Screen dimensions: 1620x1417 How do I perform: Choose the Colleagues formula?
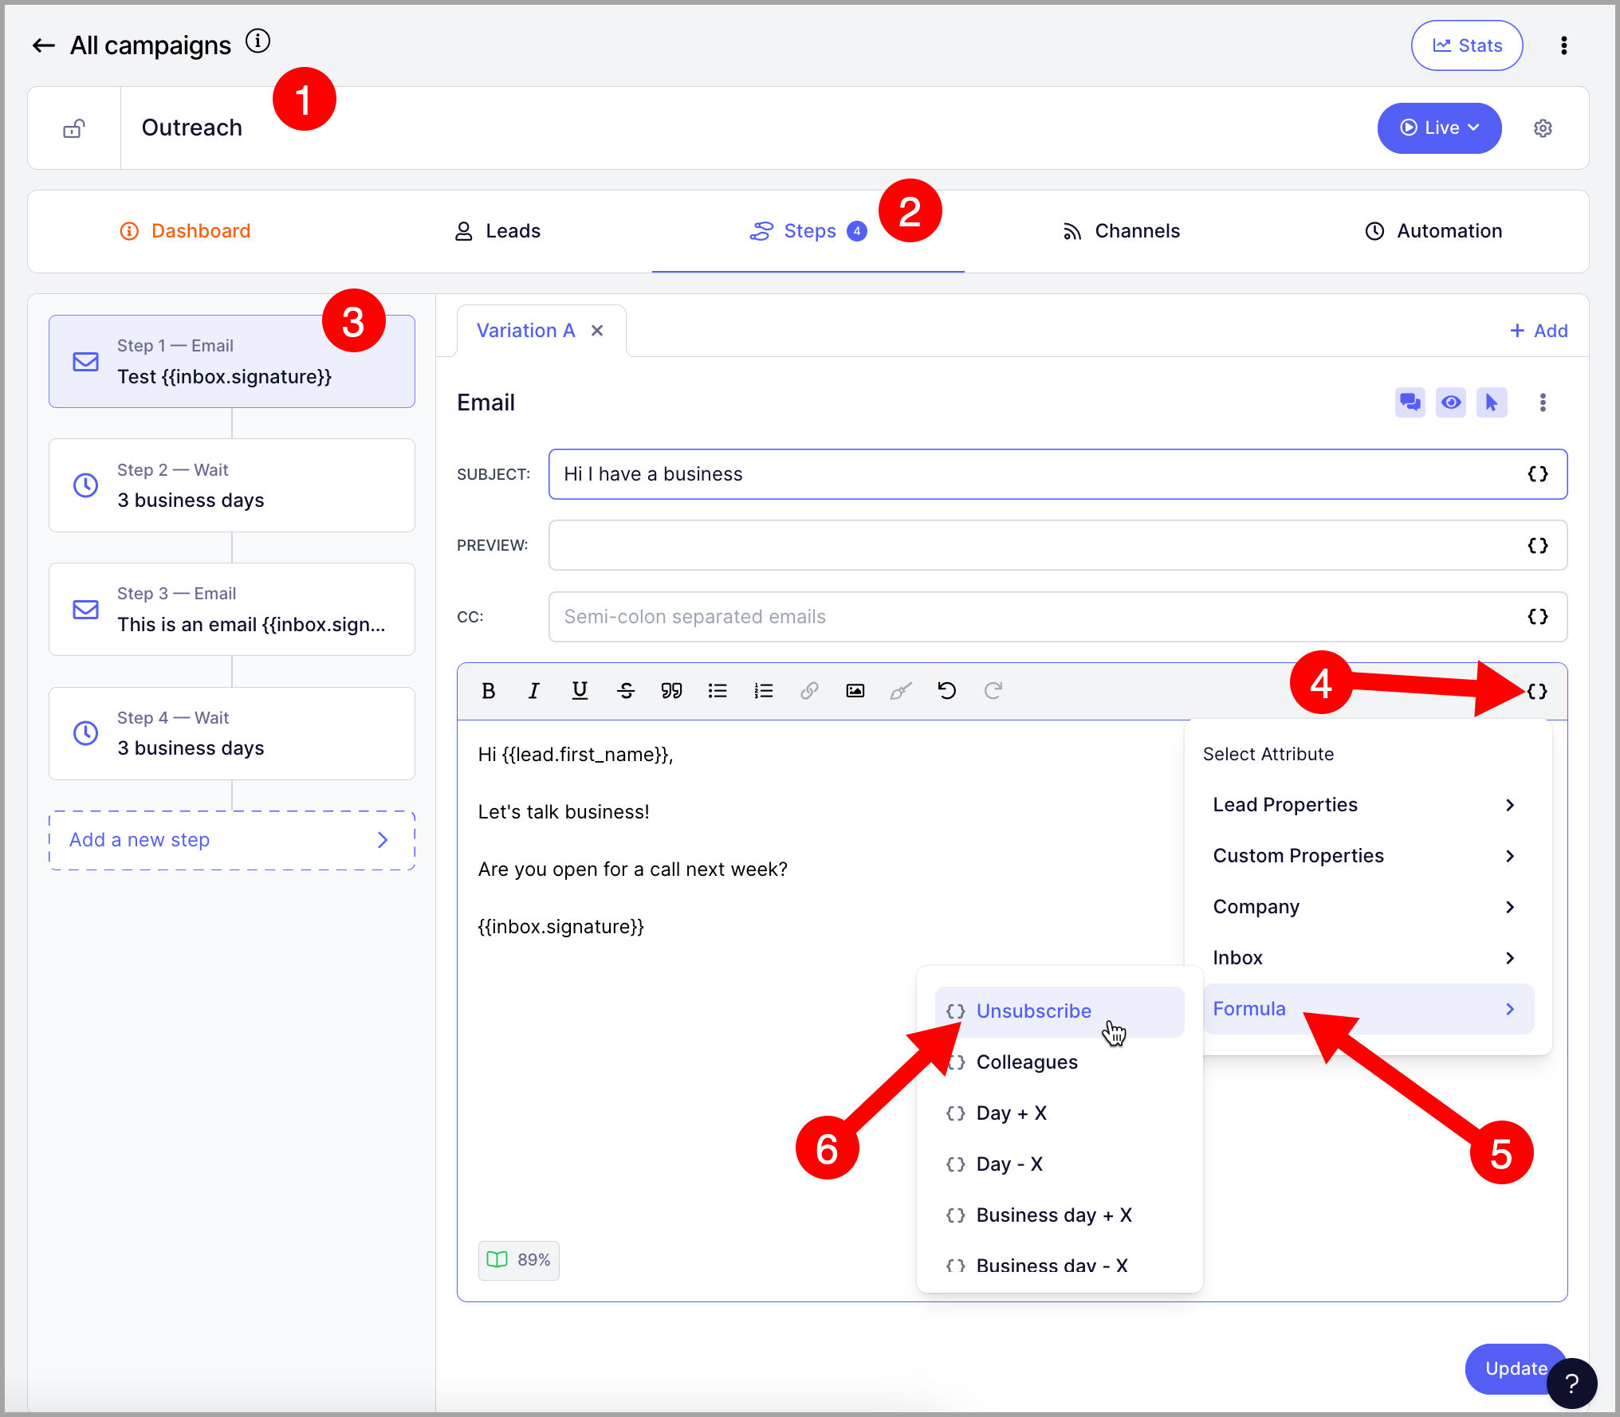click(x=1059, y=1062)
